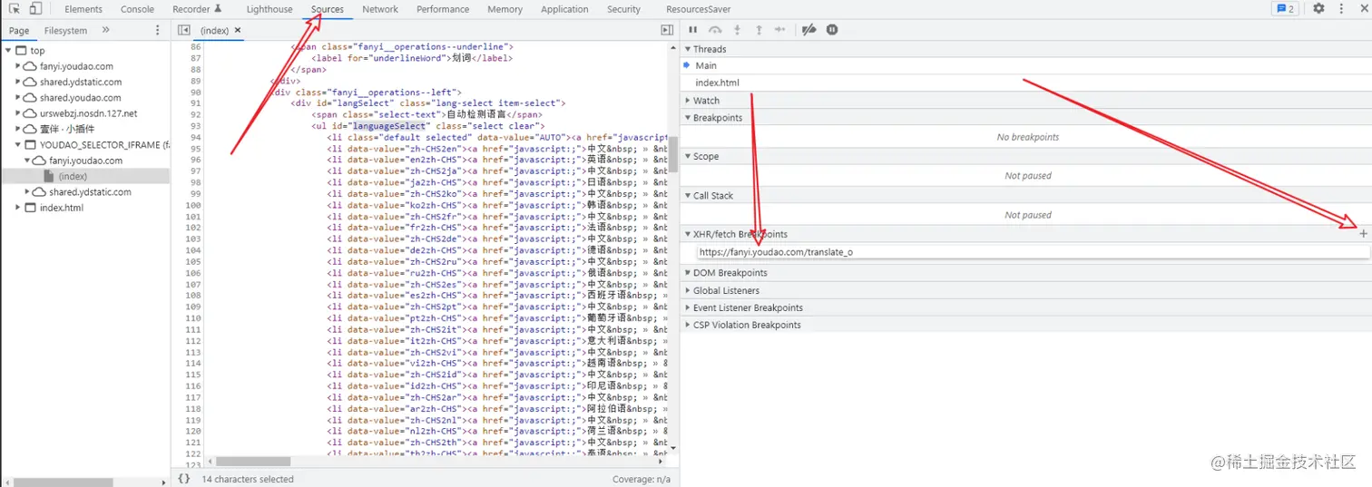Switch to the Elements tab

pos(83,9)
